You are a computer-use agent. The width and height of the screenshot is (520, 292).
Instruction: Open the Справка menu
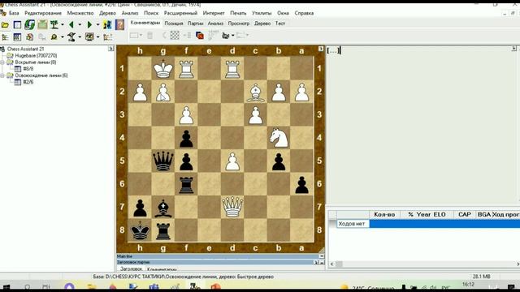[x=304, y=13]
